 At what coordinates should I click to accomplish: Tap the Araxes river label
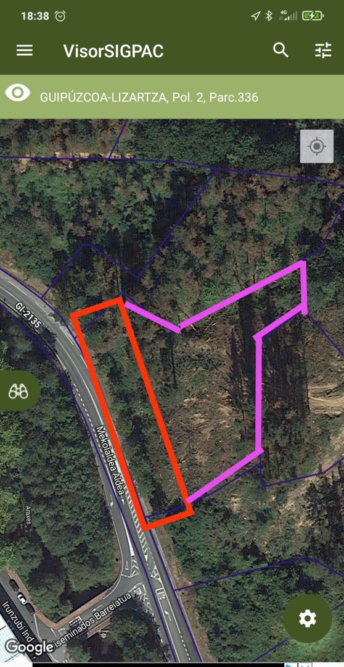28,515
